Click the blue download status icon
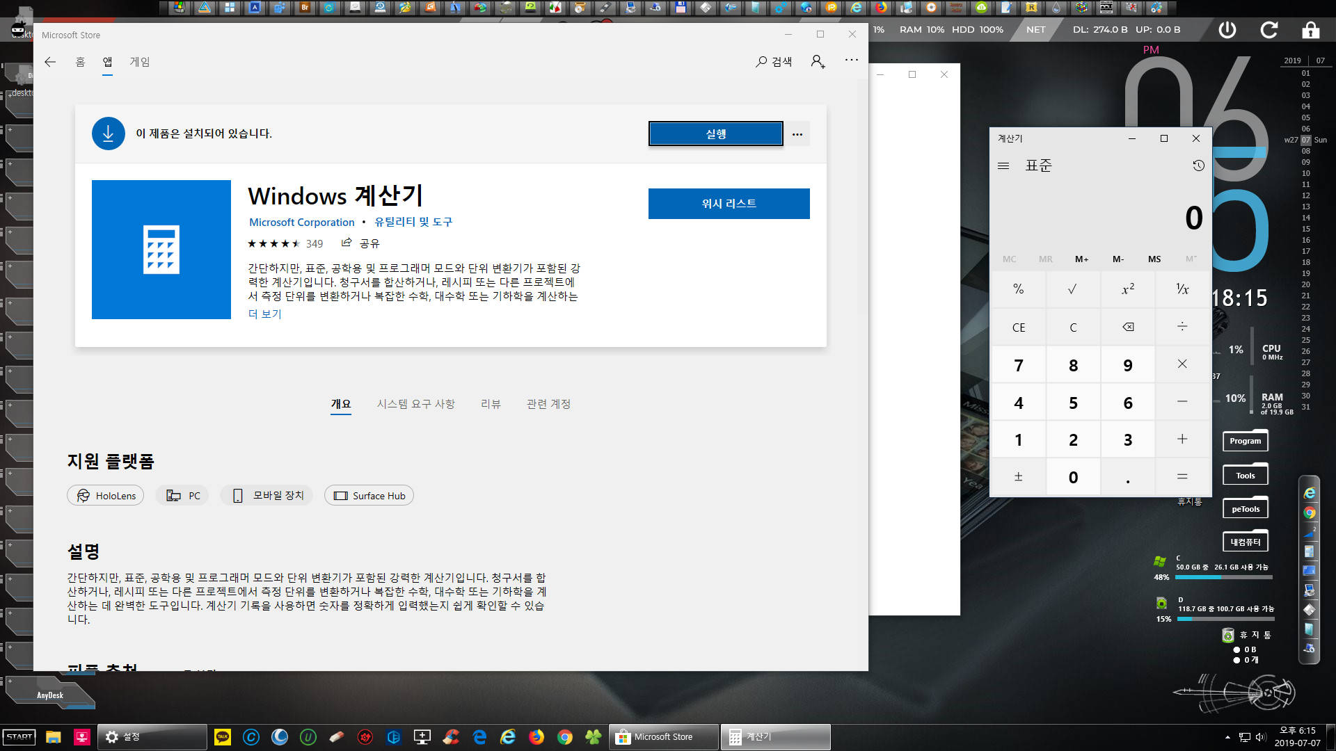The width and height of the screenshot is (1336, 751). tap(108, 134)
